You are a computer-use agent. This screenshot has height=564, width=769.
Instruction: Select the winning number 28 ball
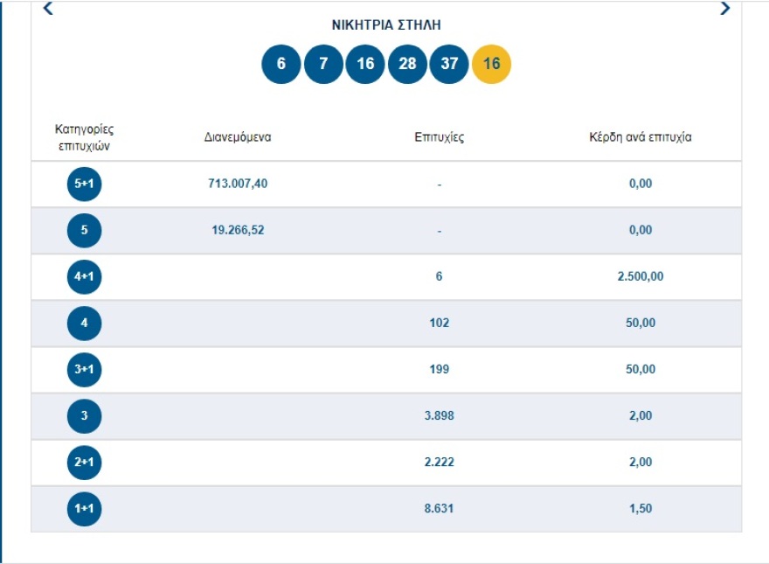coord(407,65)
